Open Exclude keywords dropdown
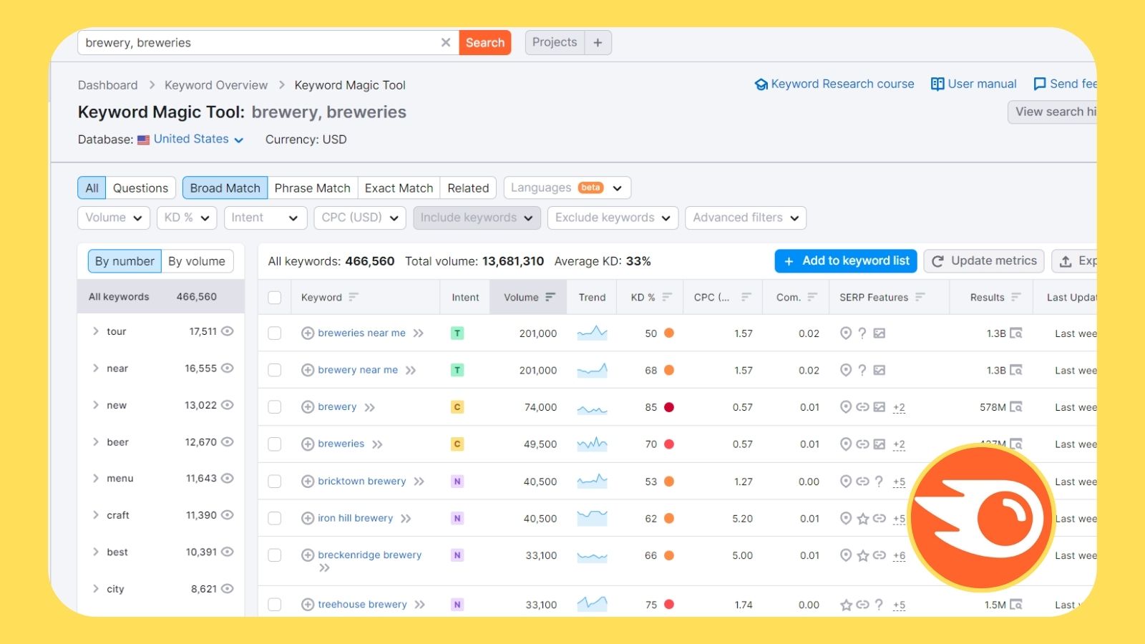Viewport: 1145px width, 644px height. [x=613, y=218]
